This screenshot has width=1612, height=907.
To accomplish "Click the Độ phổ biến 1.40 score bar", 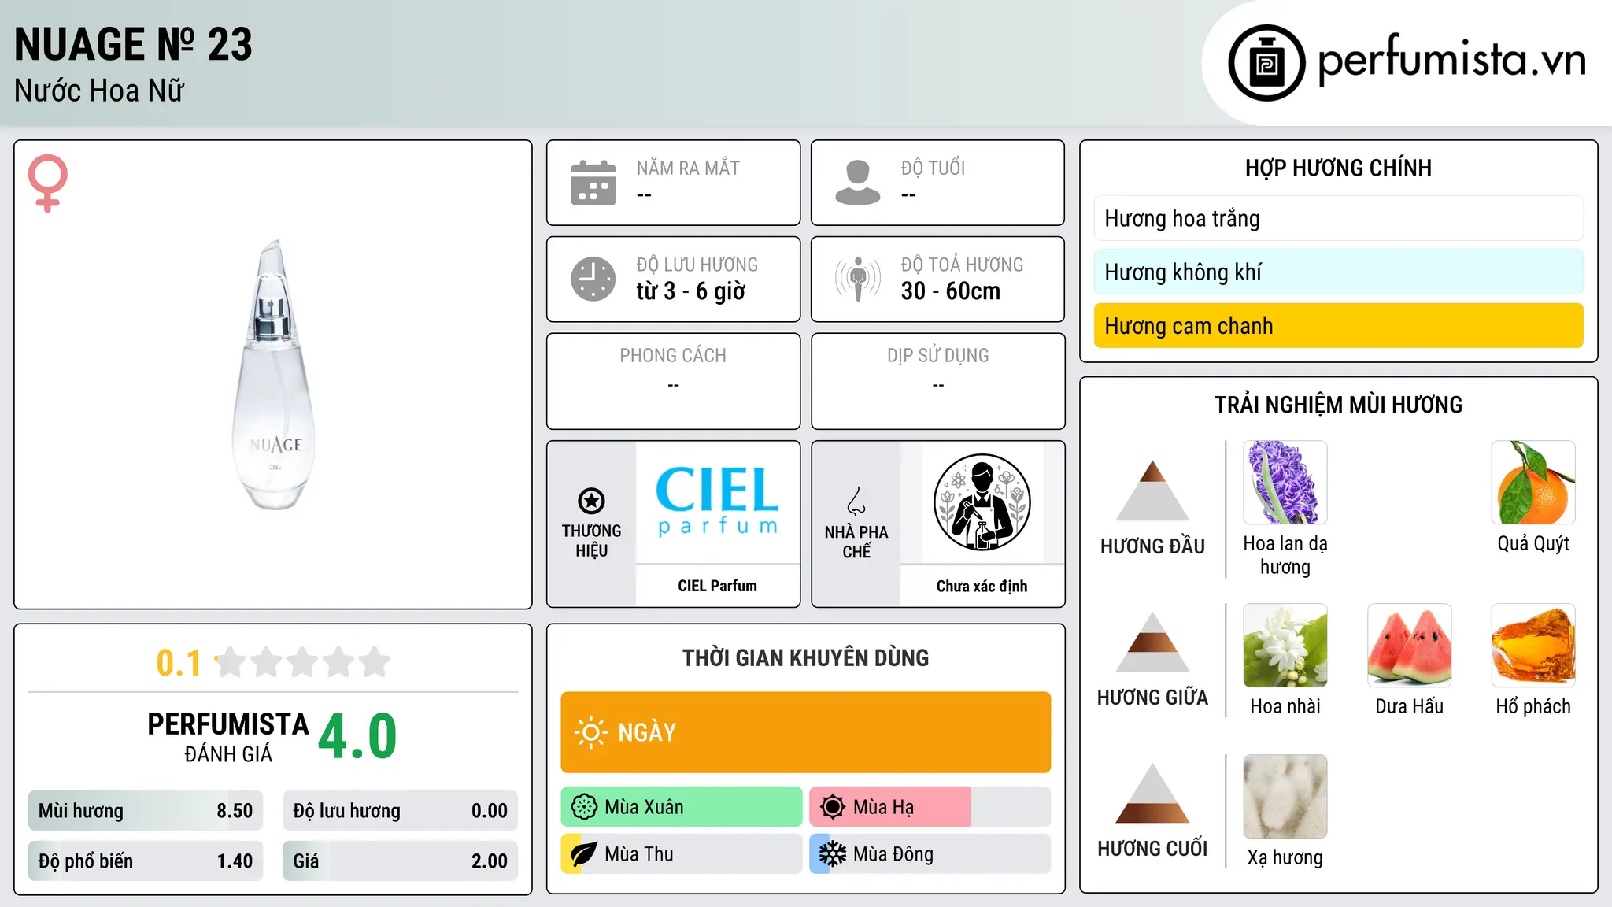I will pyautogui.click(x=146, y=861).
